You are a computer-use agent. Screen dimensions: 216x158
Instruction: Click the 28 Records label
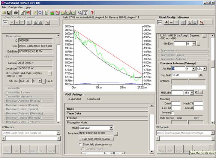[162, 127]
